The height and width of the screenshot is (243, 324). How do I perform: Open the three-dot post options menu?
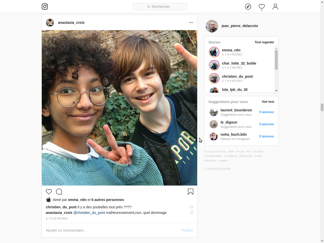[191, 23]
